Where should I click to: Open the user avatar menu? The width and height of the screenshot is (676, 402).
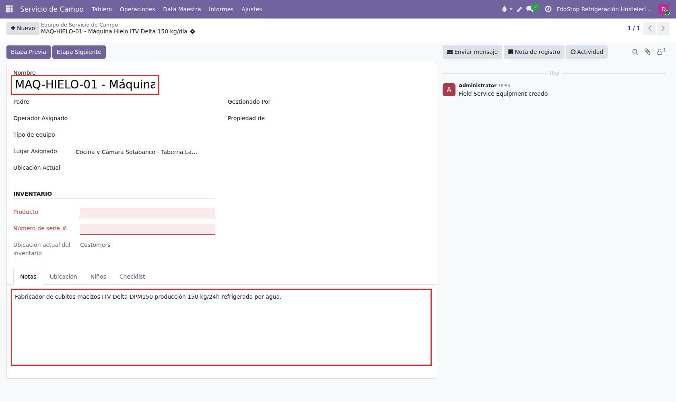(x=664, y=9)
